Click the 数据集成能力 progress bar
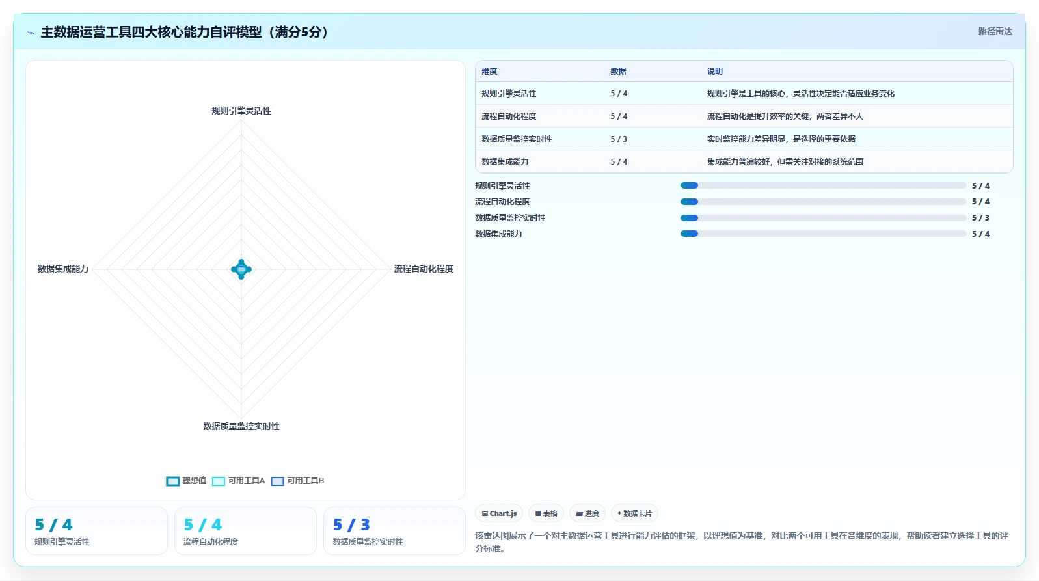Image resolution: width=1039 pixels, height=581 pixels. click(x=823, y=234)
